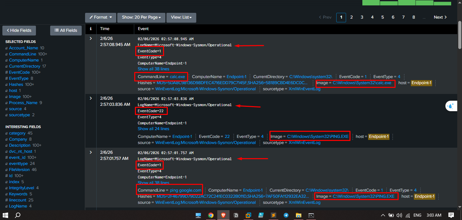Collapse the sidebar with Hide Fields

[x=19, y=30]
